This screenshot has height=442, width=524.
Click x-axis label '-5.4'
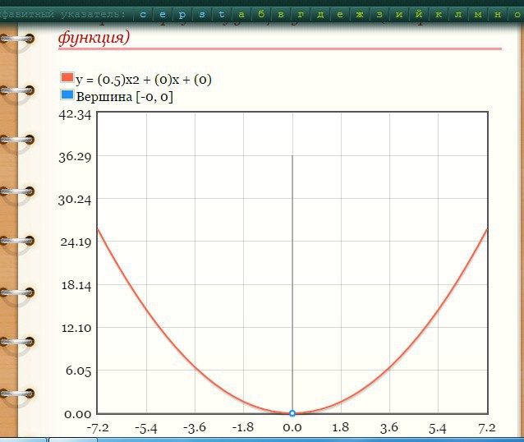146,428
